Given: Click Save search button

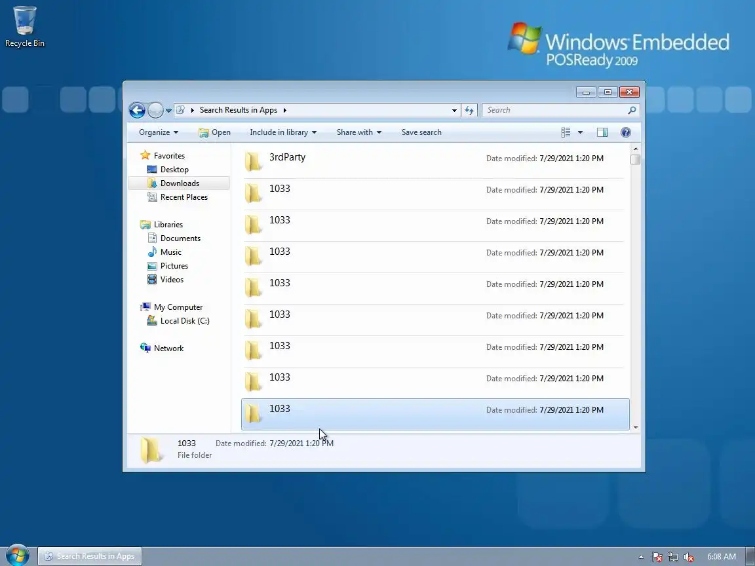Looking at the screenshot, I should pos(421,132).
